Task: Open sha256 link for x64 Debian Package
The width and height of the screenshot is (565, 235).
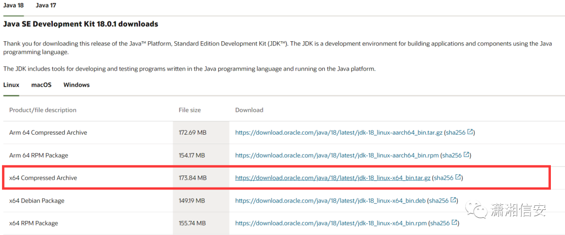Action: click(x=439, y=201)
